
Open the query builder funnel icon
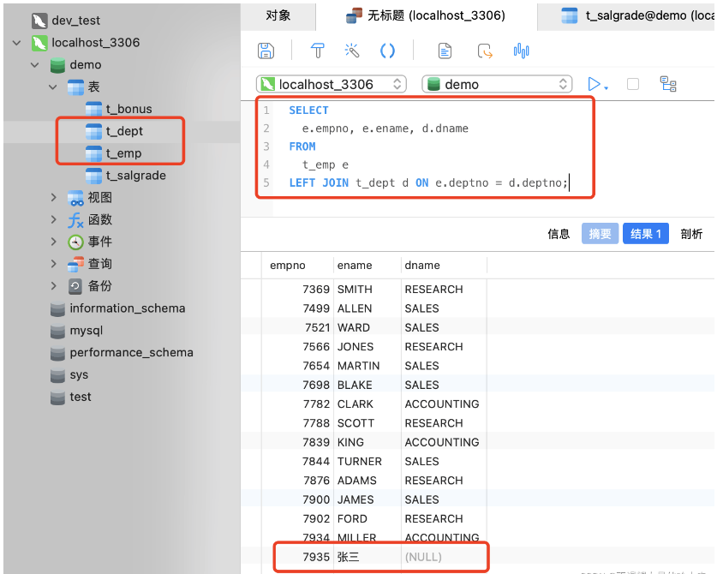(317, 51)
